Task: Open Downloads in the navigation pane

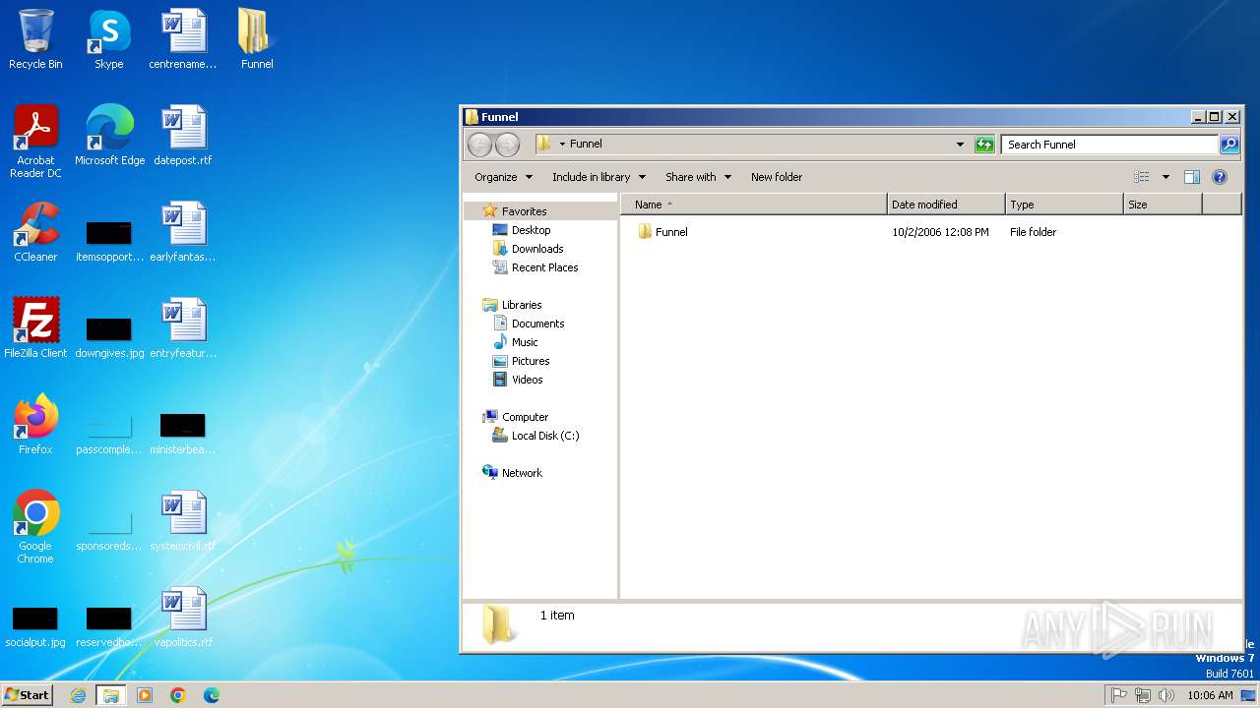Action: pos(537,249)
